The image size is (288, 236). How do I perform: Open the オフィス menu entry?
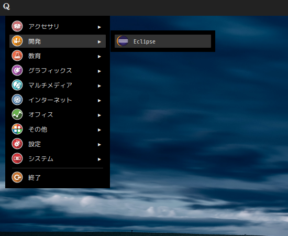(x=58, y=115)
